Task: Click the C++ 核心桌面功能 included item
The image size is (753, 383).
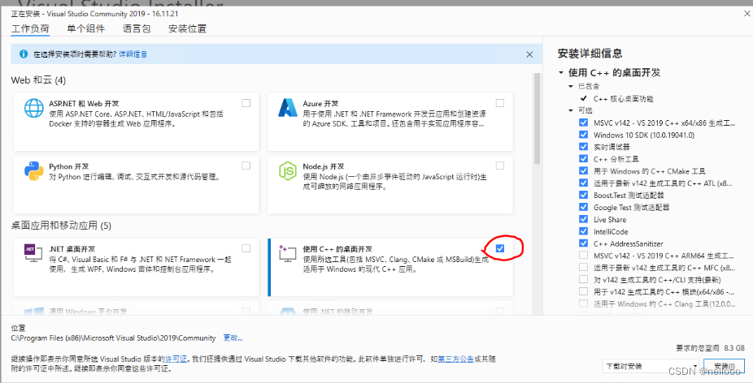Action: (624, 99)
